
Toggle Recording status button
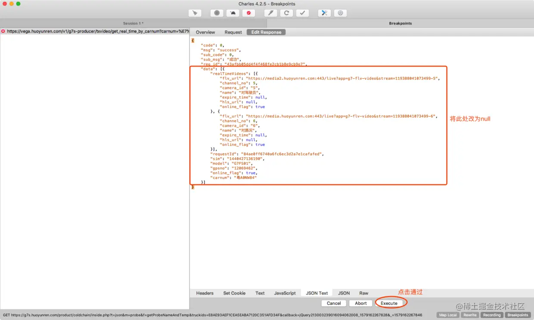(492, 315)
